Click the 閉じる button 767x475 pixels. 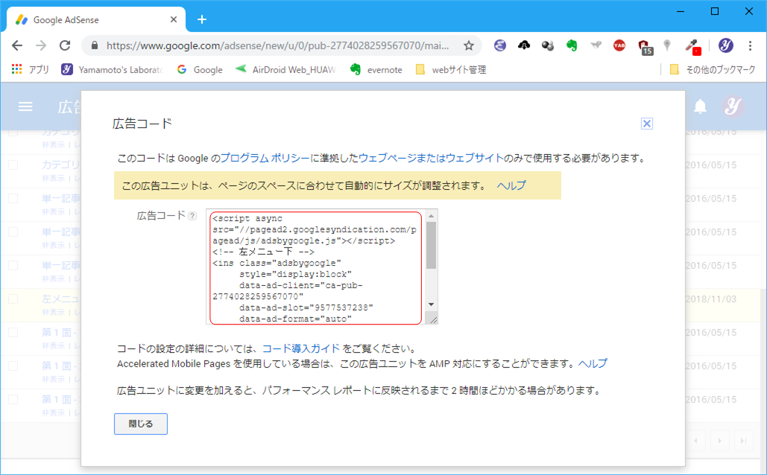point(141,424)
